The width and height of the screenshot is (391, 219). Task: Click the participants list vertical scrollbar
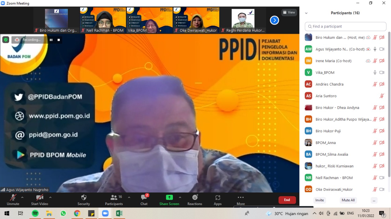click(389, 104)
